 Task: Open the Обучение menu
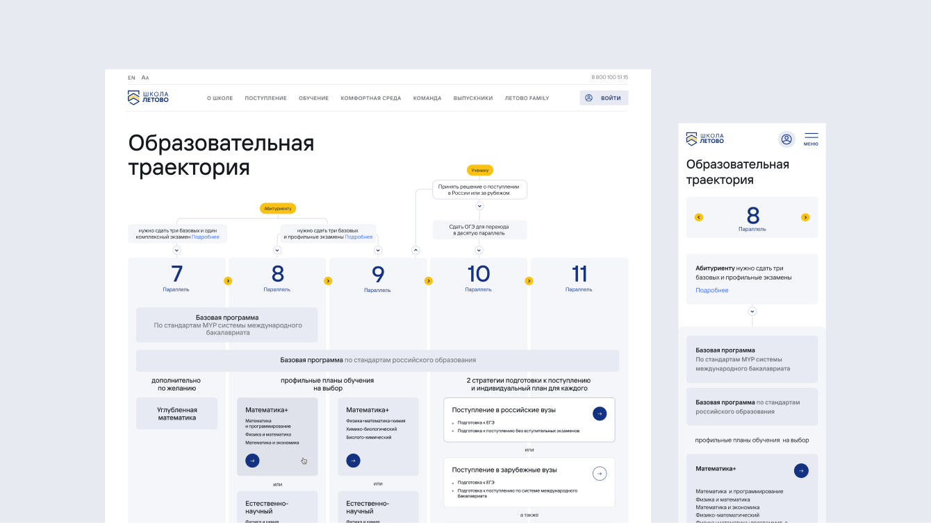[x=314, y=98]
